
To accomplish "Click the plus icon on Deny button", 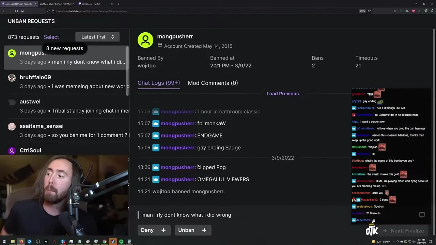I will [163, 230].
